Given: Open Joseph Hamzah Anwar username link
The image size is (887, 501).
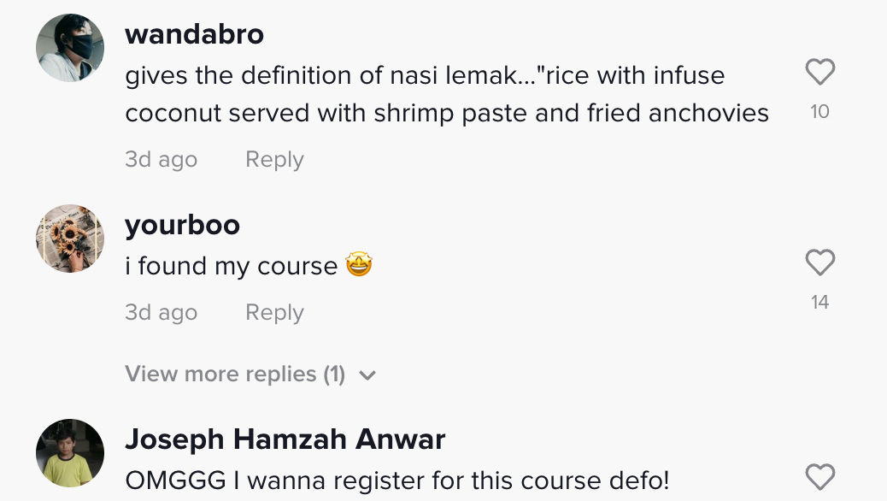Looking at the screenshot, I should 285,439.
